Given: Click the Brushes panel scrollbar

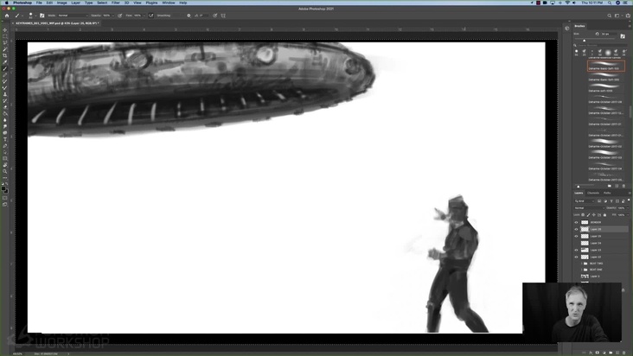Looking at the screenshot, I should click(630, 111).
